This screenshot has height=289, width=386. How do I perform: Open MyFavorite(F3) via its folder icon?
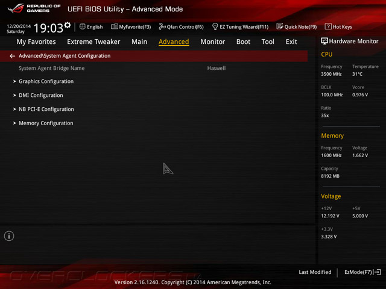pos(114,26)
